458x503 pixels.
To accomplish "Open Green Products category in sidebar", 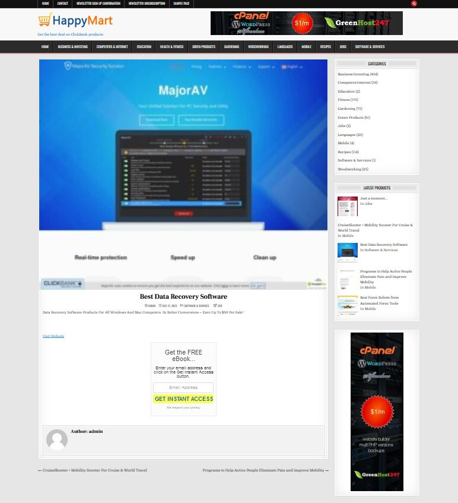I will 351,118.
